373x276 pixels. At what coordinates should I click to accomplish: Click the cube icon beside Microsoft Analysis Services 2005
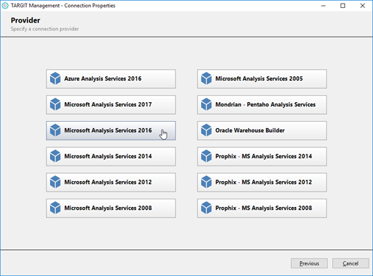click(207, 79)
